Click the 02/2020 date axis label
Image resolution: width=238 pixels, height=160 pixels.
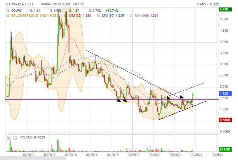[x=154, y=155]
